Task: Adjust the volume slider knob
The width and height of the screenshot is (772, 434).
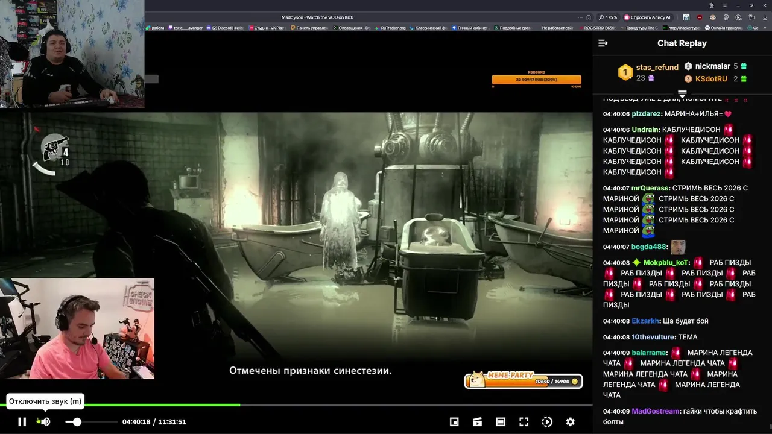Action: (x=77, y=422)
